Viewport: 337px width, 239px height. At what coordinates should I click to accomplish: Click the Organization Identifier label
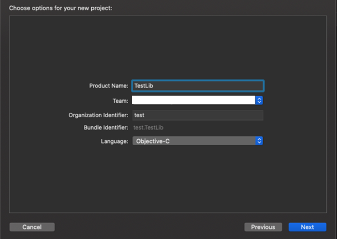point(99,115)
